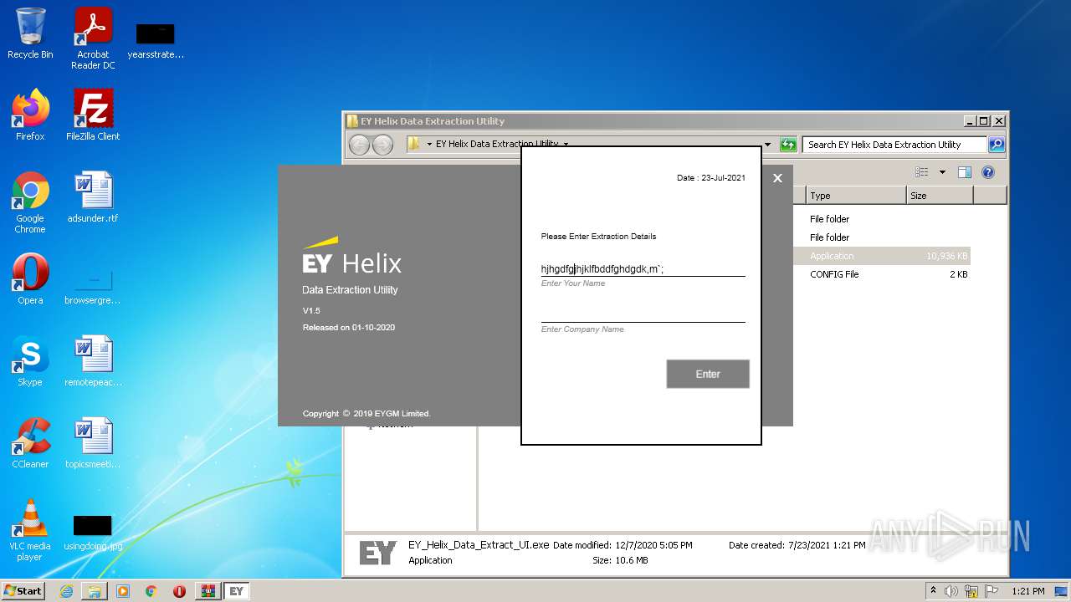Open Chrome from the taskbar
This screenshot has height=602, width=1071.
(x=151, y=591)
